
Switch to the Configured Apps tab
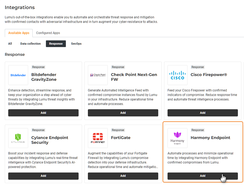click(x=48, y=33)
